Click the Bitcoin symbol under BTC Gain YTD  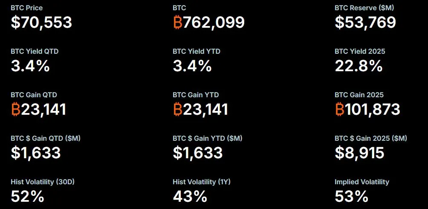pos(178,109)
